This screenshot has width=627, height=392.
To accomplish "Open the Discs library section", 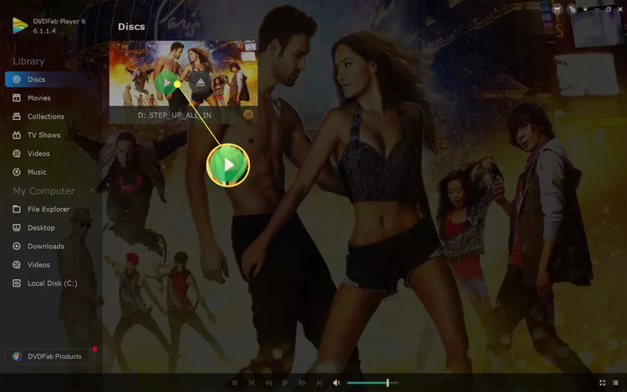I will click(50, 79).
